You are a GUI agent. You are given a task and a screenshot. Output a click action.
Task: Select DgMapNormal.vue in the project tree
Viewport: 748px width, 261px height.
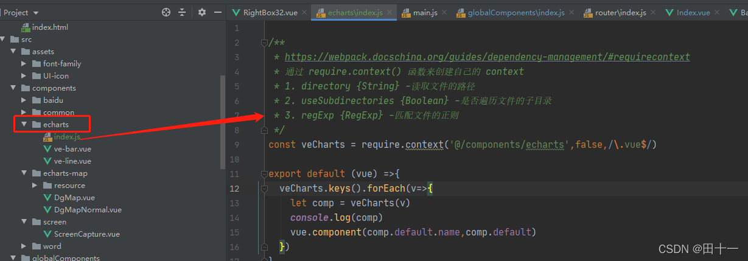(x=88, y=210)
